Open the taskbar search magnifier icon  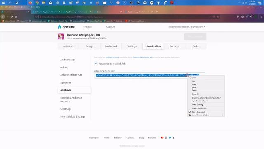(x=10, y=3)
